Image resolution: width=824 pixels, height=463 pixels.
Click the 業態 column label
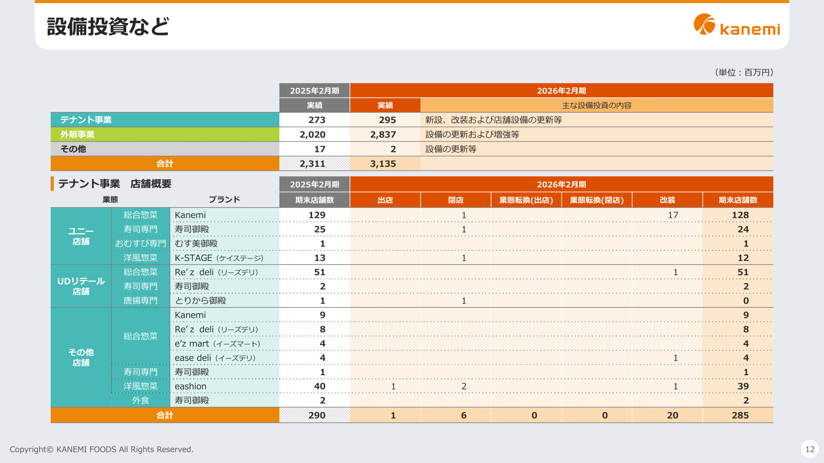[x=110, y=200]
